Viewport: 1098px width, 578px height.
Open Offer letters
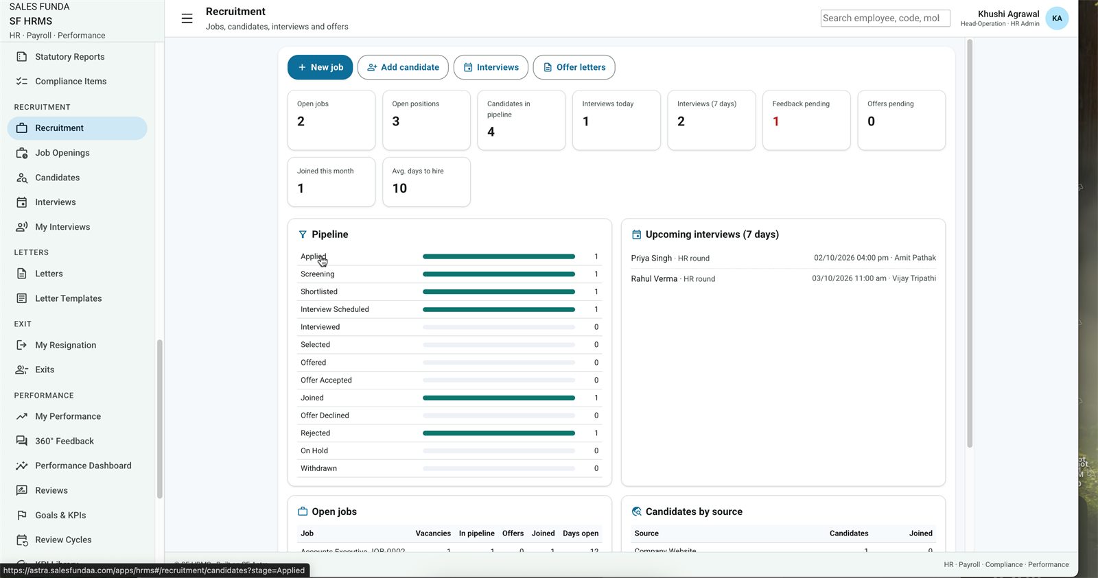tap(574, 67)
